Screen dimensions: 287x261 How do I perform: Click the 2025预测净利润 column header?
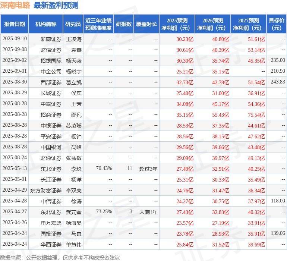click(177, 24)
